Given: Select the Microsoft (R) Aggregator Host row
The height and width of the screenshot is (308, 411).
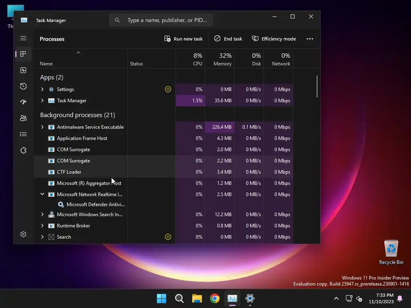Looking at the screenshot, I should coord(164,183).
